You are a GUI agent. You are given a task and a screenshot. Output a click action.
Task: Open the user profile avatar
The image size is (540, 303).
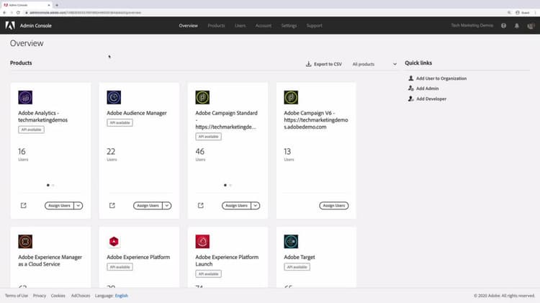click(x=531, y=25)
